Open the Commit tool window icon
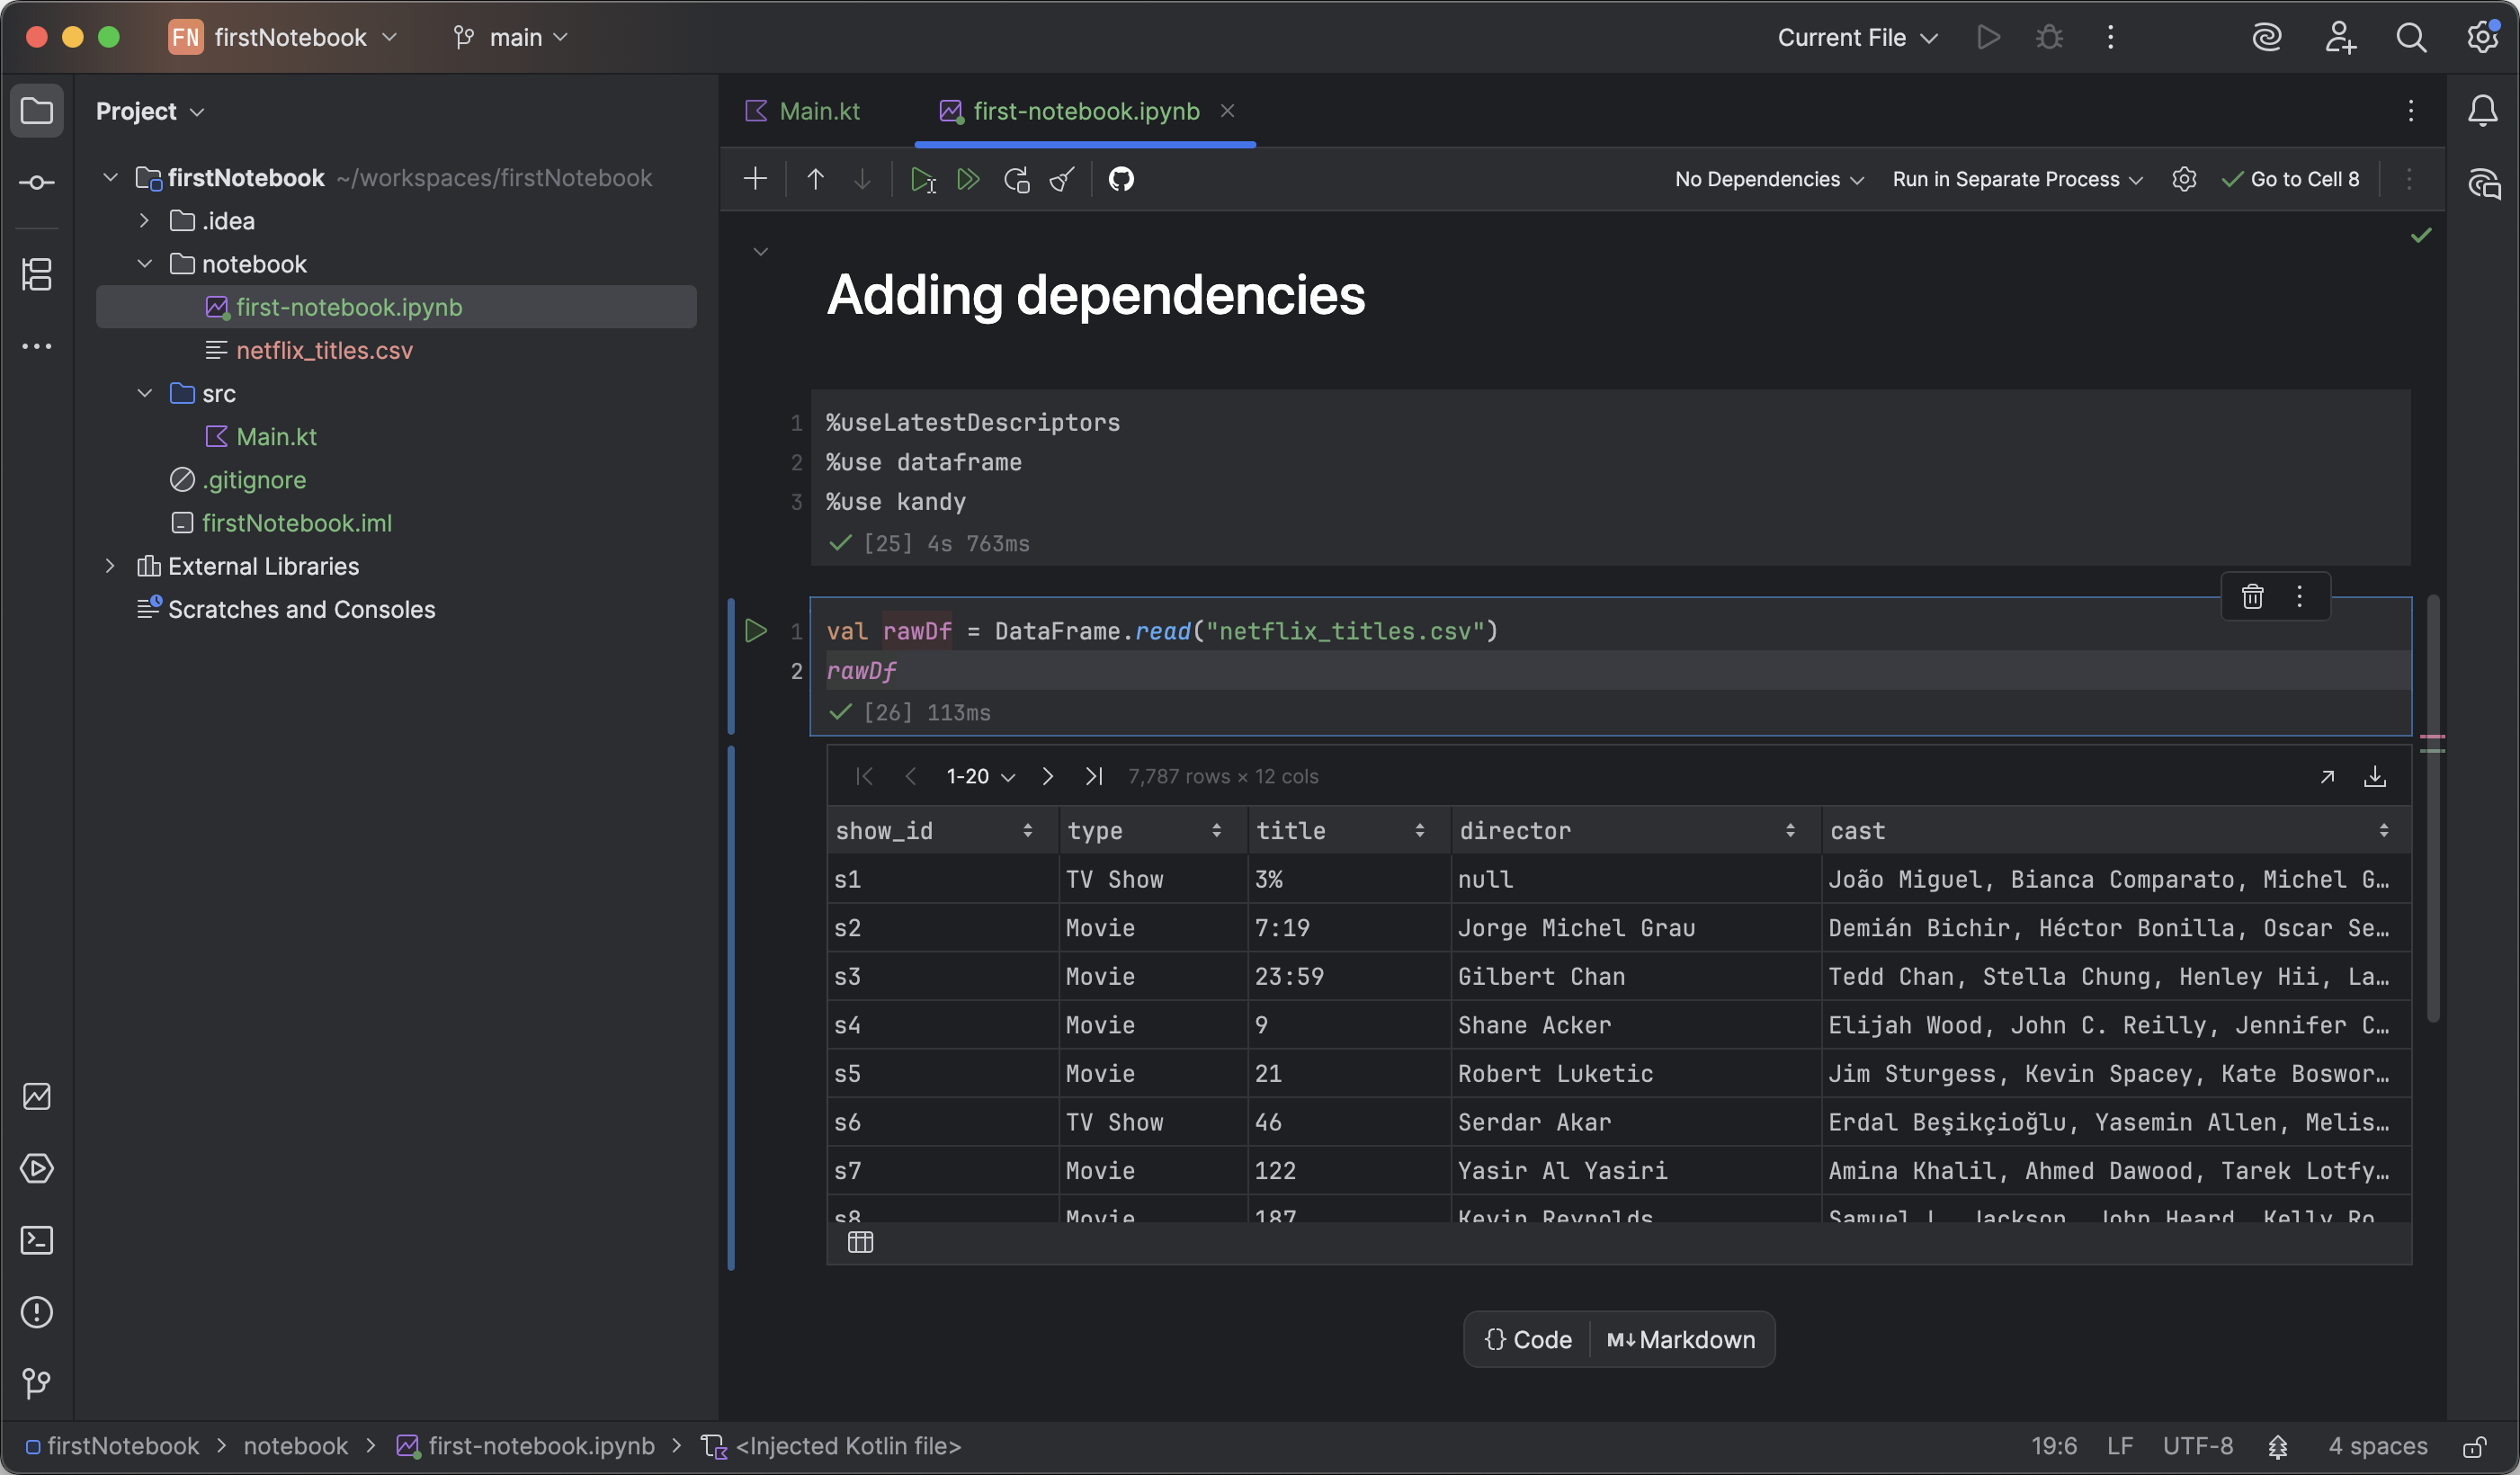 (37, 182)
